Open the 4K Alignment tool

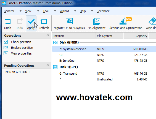click(97, 23)
